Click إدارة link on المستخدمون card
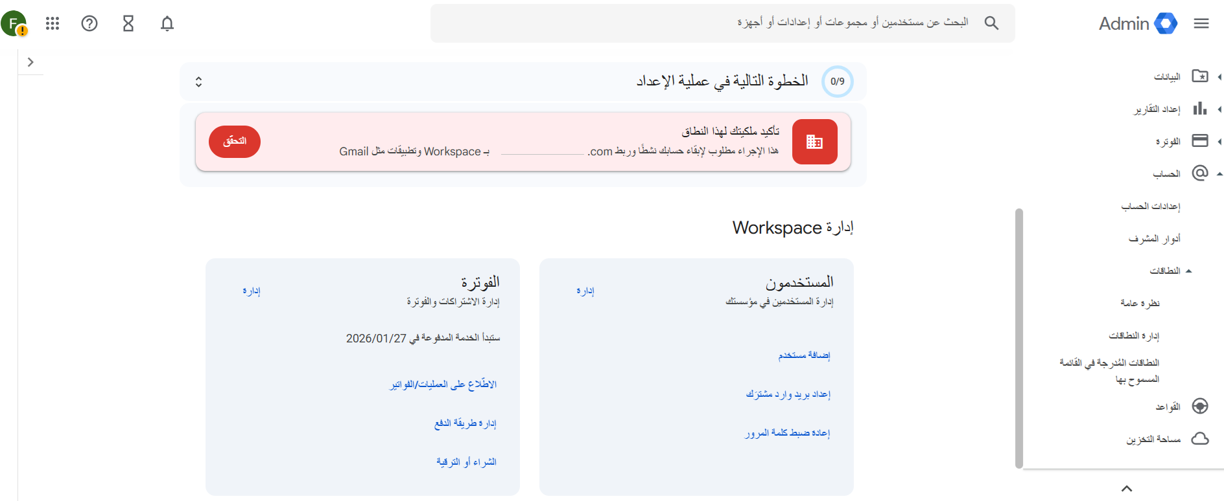This screenshot has width=1224, height=501. 585,291
